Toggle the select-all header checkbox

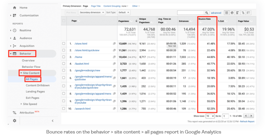64,21
